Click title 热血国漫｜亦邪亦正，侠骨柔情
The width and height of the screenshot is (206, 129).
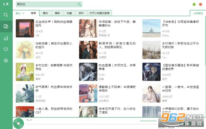point(117,67)
